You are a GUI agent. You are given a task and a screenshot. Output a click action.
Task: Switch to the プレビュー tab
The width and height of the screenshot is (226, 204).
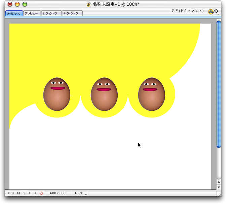pyautogui.click(x=32, y=13)
